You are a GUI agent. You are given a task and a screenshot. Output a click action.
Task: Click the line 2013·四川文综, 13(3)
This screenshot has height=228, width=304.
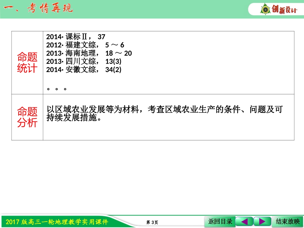click(x=84, y=61)
